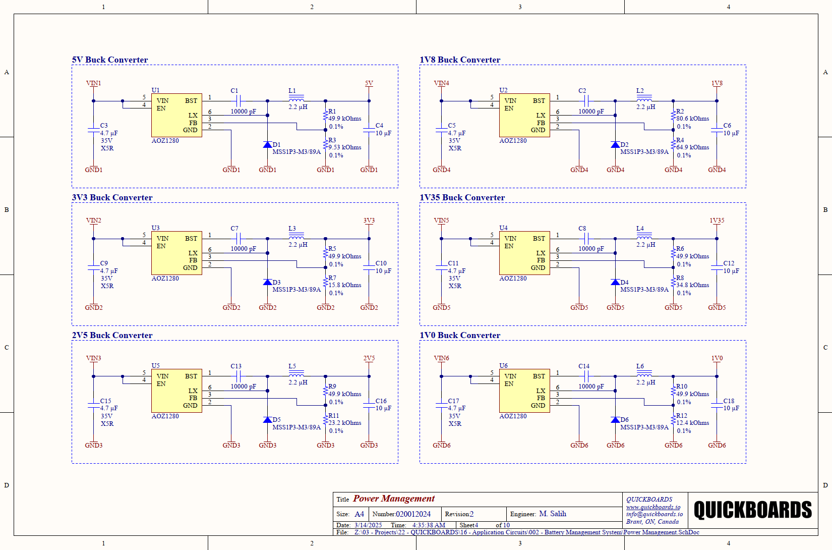Select the VIN2 power port label

(x=93, y=221)
